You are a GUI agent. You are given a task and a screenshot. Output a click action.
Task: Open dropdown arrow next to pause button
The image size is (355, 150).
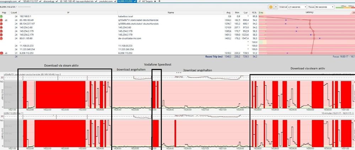275,7
